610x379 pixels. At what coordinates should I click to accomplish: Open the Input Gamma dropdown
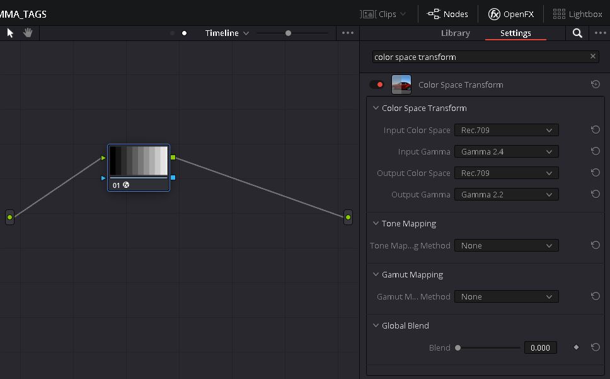point(506,151)
